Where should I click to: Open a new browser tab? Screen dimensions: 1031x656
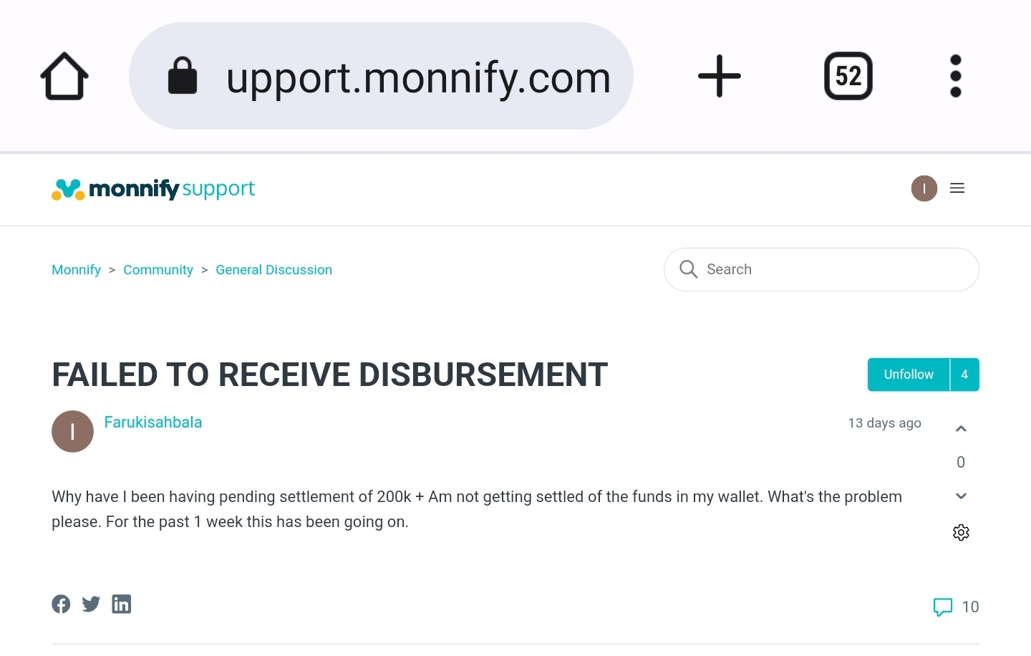(x=719, y=76)
